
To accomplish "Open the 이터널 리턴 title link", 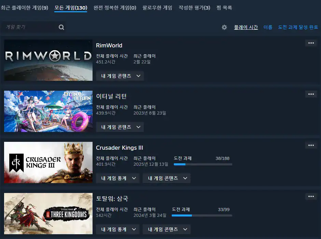I will (x=111, y=96).
